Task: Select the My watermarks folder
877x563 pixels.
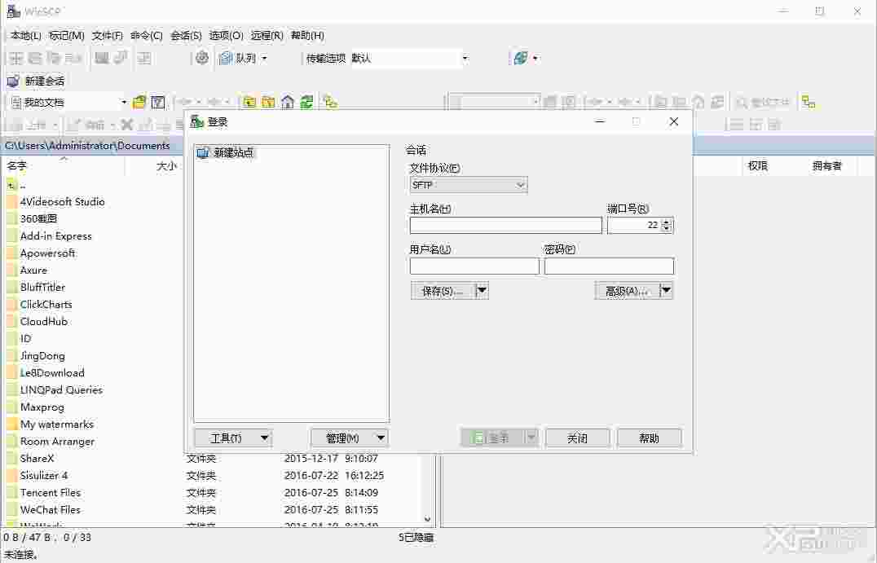Action: (56, 424)
